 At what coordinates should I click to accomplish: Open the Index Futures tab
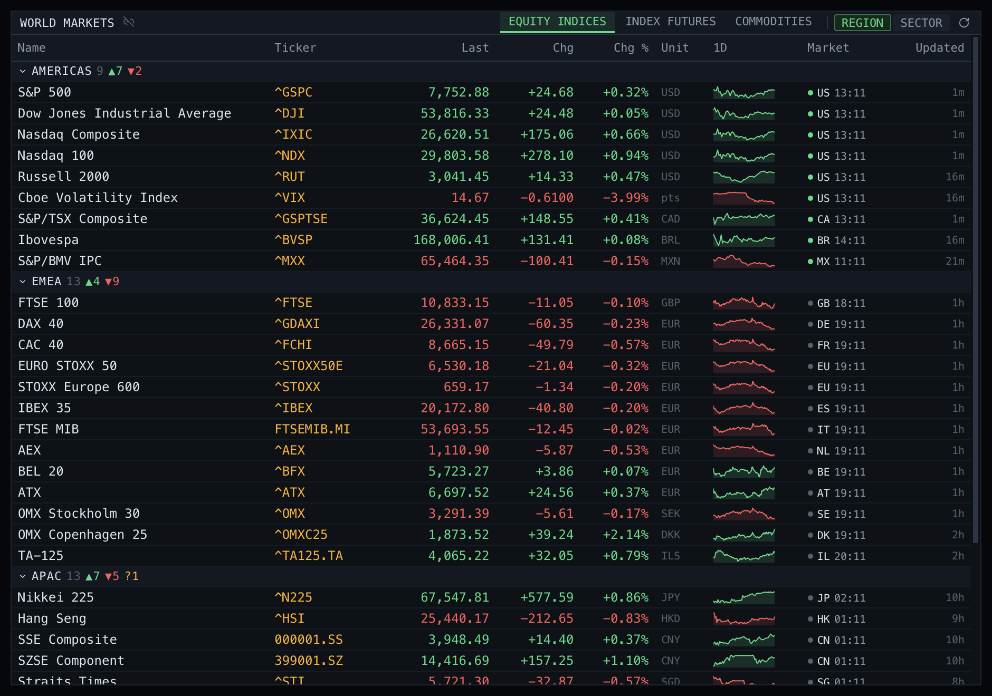coord(671,22)
